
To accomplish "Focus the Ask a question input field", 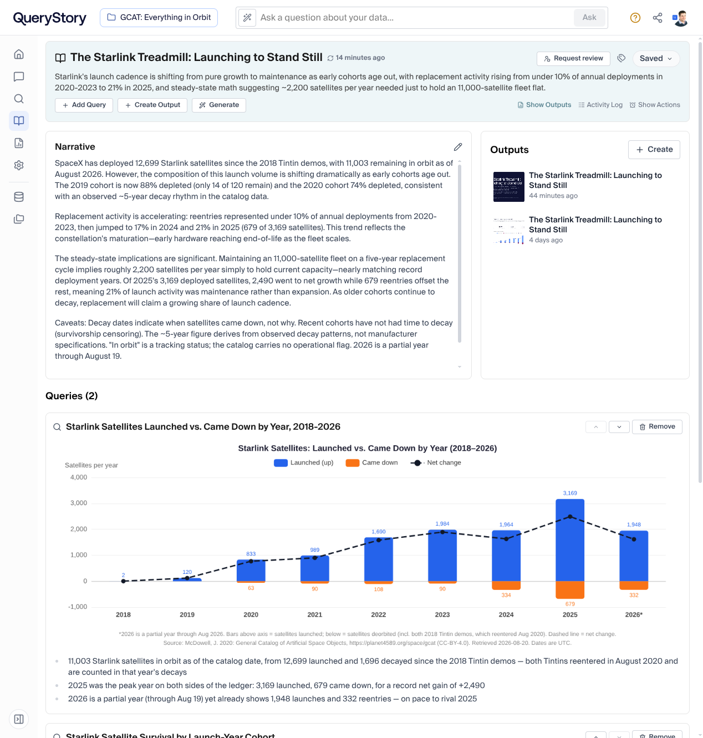I will [x=416, y=18].
